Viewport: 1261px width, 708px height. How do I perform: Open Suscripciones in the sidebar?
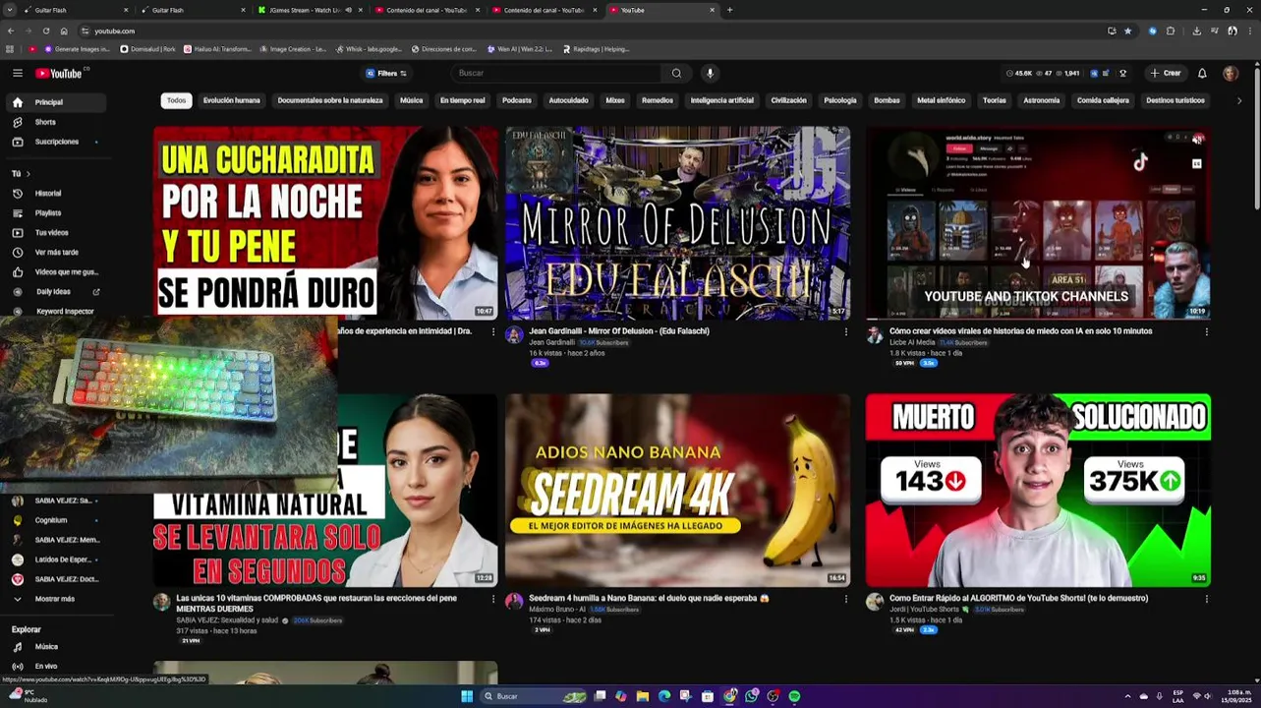(x=56, y=142)
